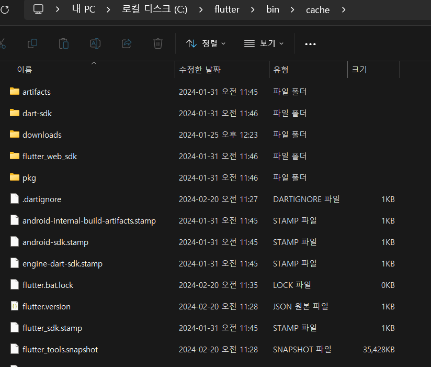Expand chevron after 내 PC breadcrumb

click(x=108, y=10)
